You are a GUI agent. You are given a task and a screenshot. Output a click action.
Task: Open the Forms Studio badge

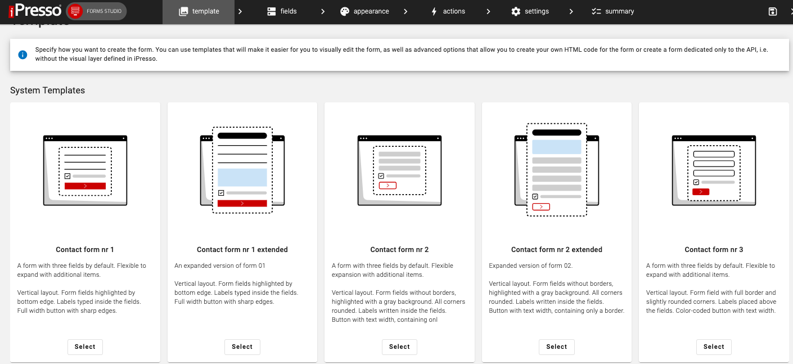(x=96, y=10)
